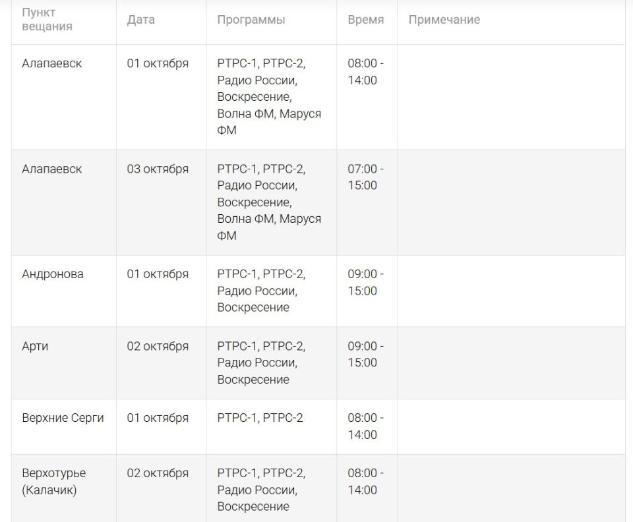Viewport: 633px width, 522px height.
Task: Click Алапаевск in the 01 октября row
Action: pyautogui.click(x=52, y=64)
